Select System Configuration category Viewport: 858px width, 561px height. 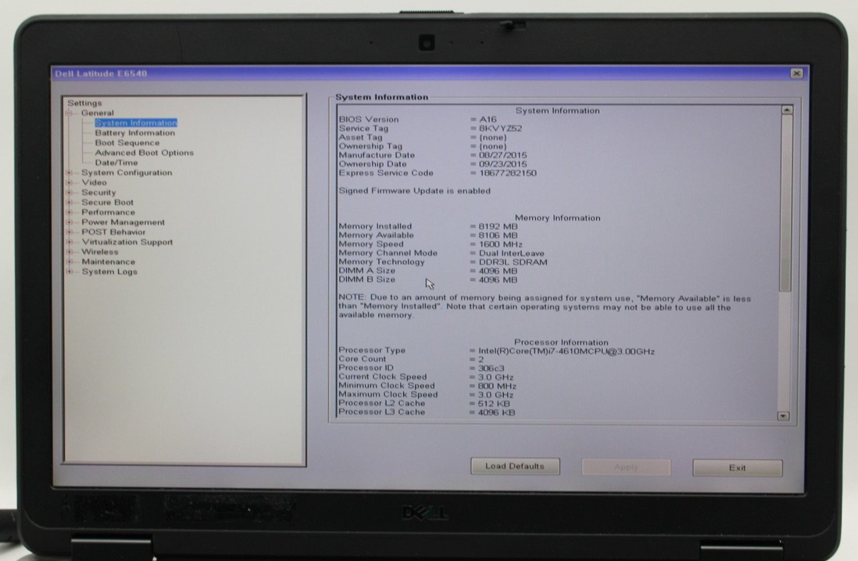coord(127,172)
